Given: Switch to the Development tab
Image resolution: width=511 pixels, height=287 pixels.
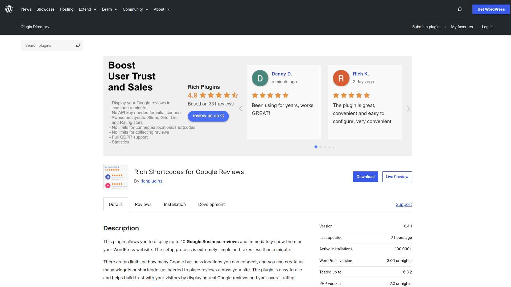Looking at the screenshot, I should (211, 204).
